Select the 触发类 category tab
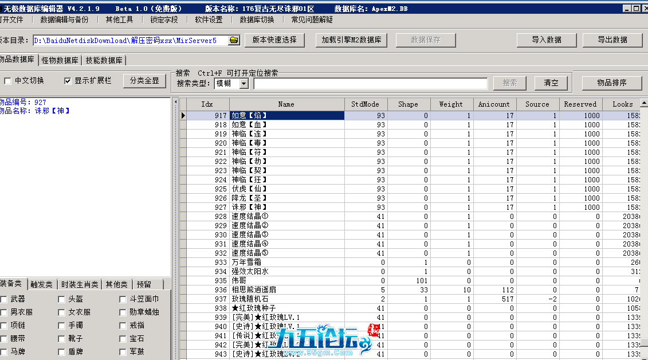 pyautogui.click(x=41, y=284)
